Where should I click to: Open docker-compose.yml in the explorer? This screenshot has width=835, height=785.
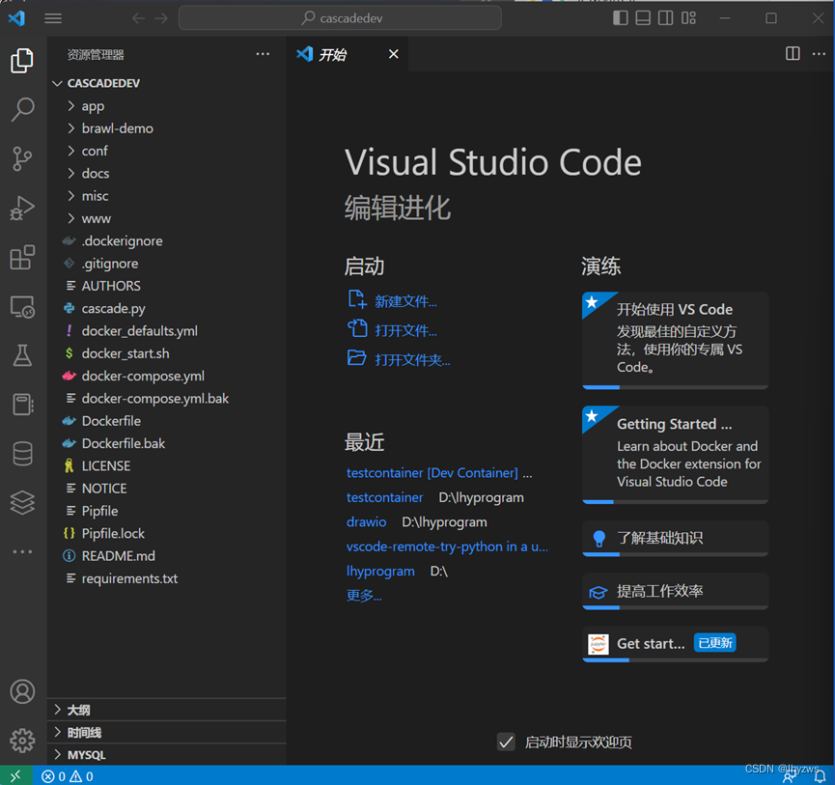coord(167,376)
